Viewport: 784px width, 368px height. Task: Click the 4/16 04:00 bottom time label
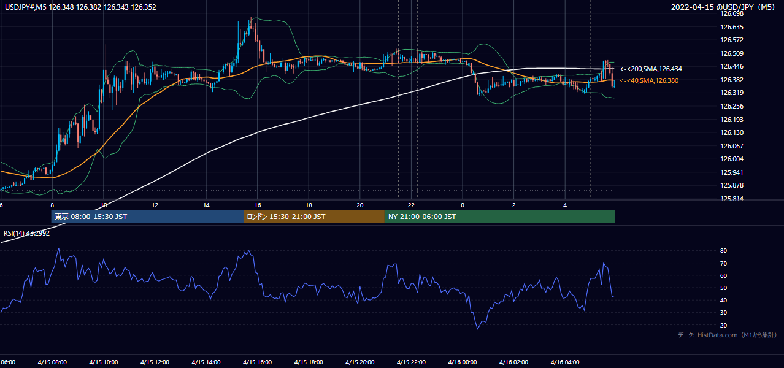565,362
